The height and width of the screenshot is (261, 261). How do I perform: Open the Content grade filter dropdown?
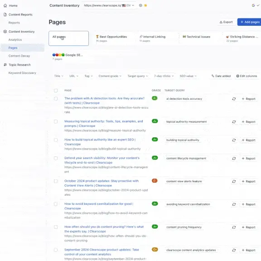tap(110, 76)
